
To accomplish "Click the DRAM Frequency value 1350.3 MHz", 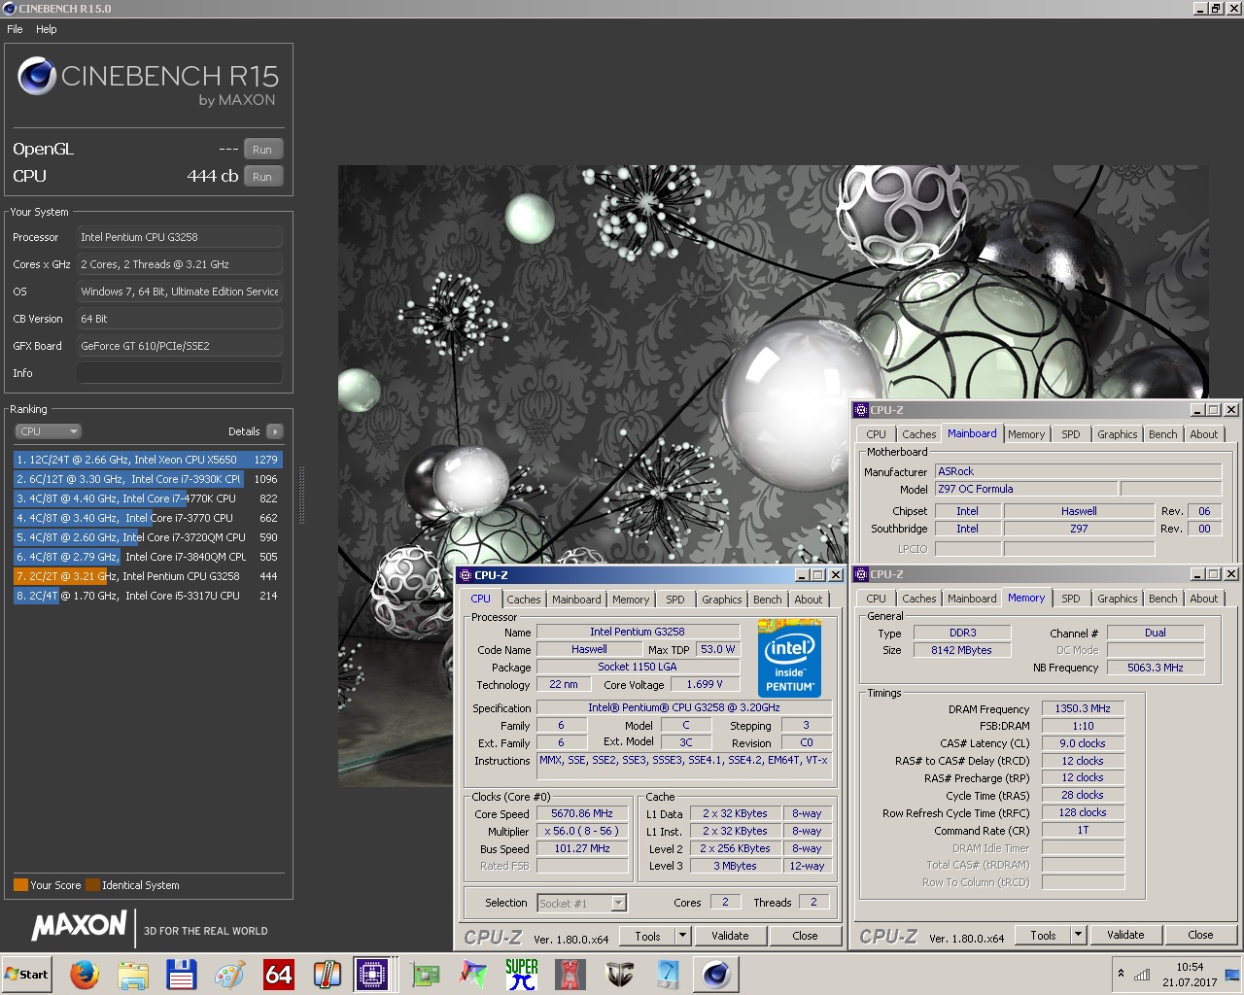I will [1083, 708].
